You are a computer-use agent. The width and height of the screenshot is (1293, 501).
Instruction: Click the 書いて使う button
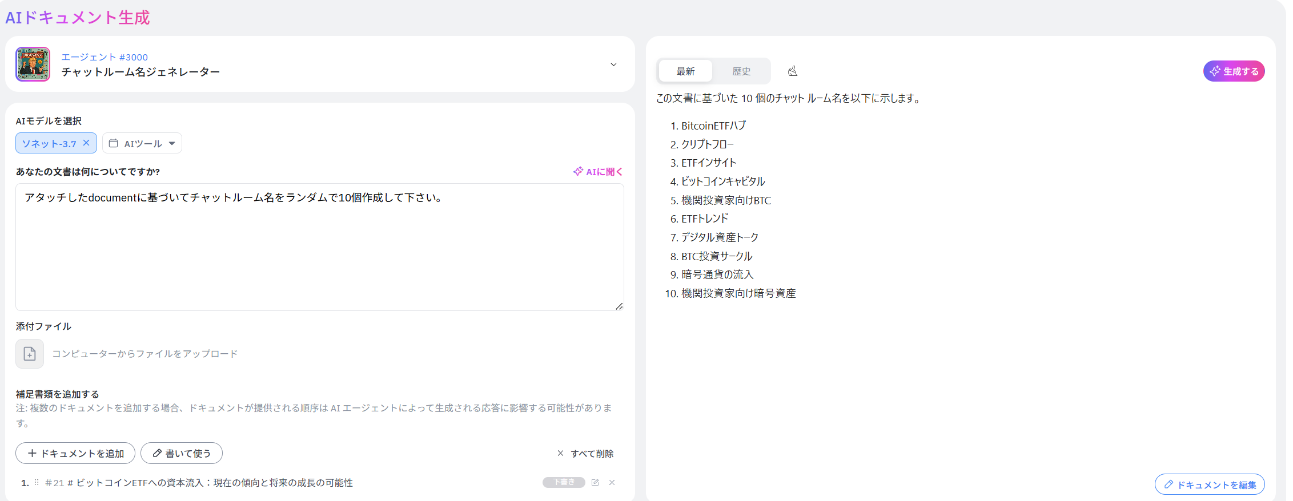coord(182,453)
